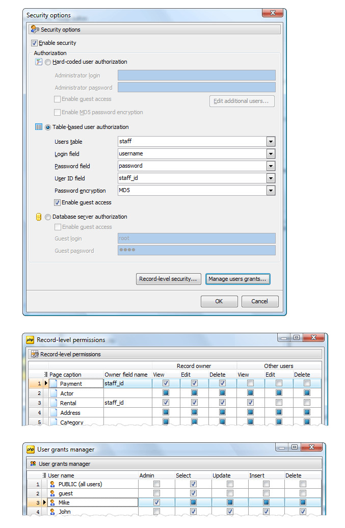
Task: Toggle Mike Update checkbox
Action: point(230,502)
